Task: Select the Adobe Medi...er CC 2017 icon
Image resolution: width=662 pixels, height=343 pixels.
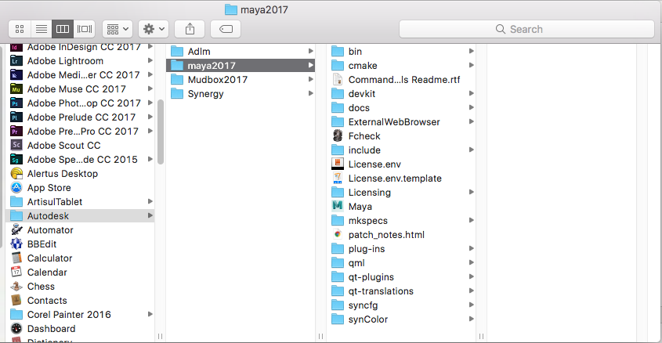Action: pyautogui.click(x=16, y=74)
